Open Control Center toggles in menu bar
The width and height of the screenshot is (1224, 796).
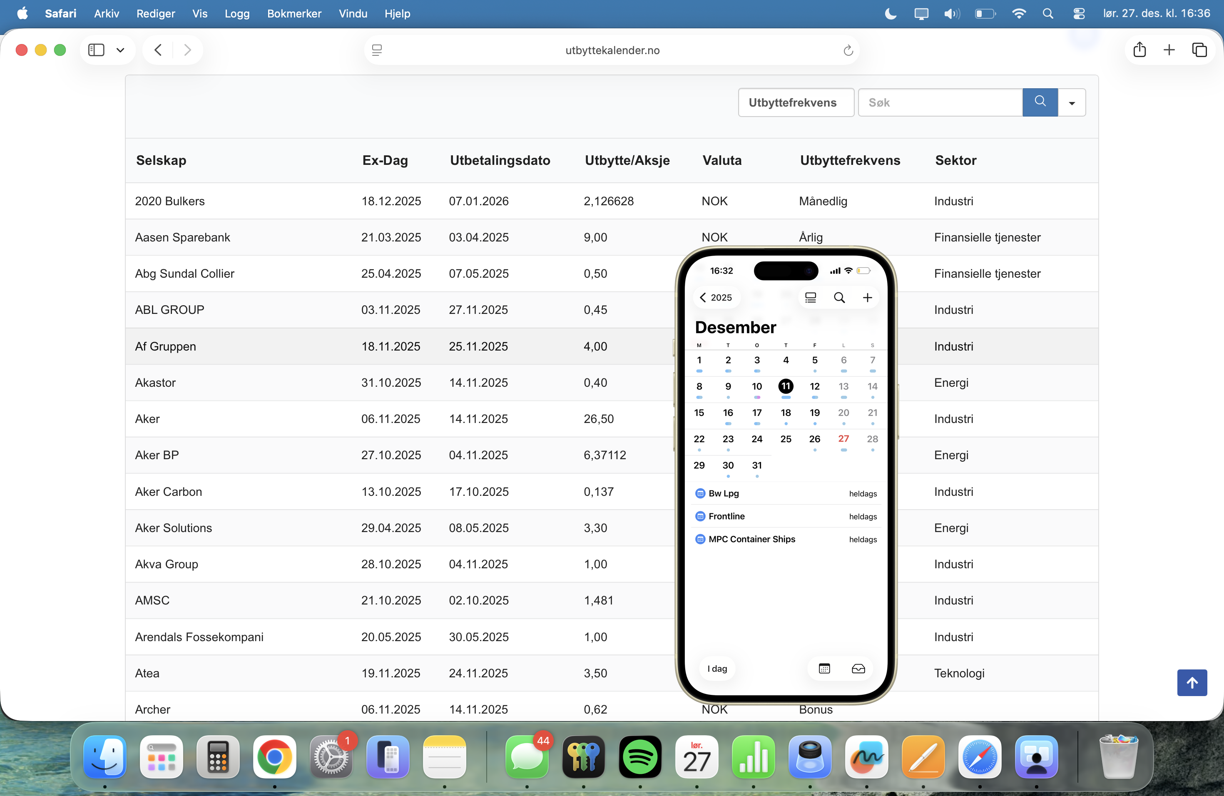(x=1079, y=14)
